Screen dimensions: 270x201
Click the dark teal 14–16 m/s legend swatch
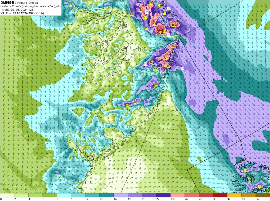pos(106,195)
